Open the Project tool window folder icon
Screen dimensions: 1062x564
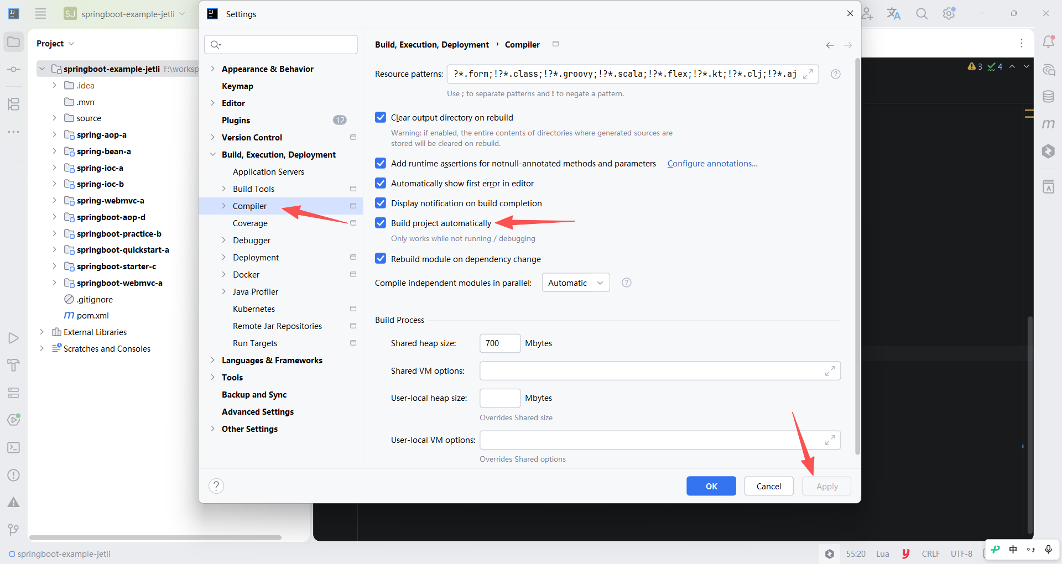pyautogui.click(x=14, y=43)
